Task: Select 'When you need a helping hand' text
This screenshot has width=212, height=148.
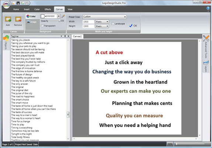Action: 135,125
